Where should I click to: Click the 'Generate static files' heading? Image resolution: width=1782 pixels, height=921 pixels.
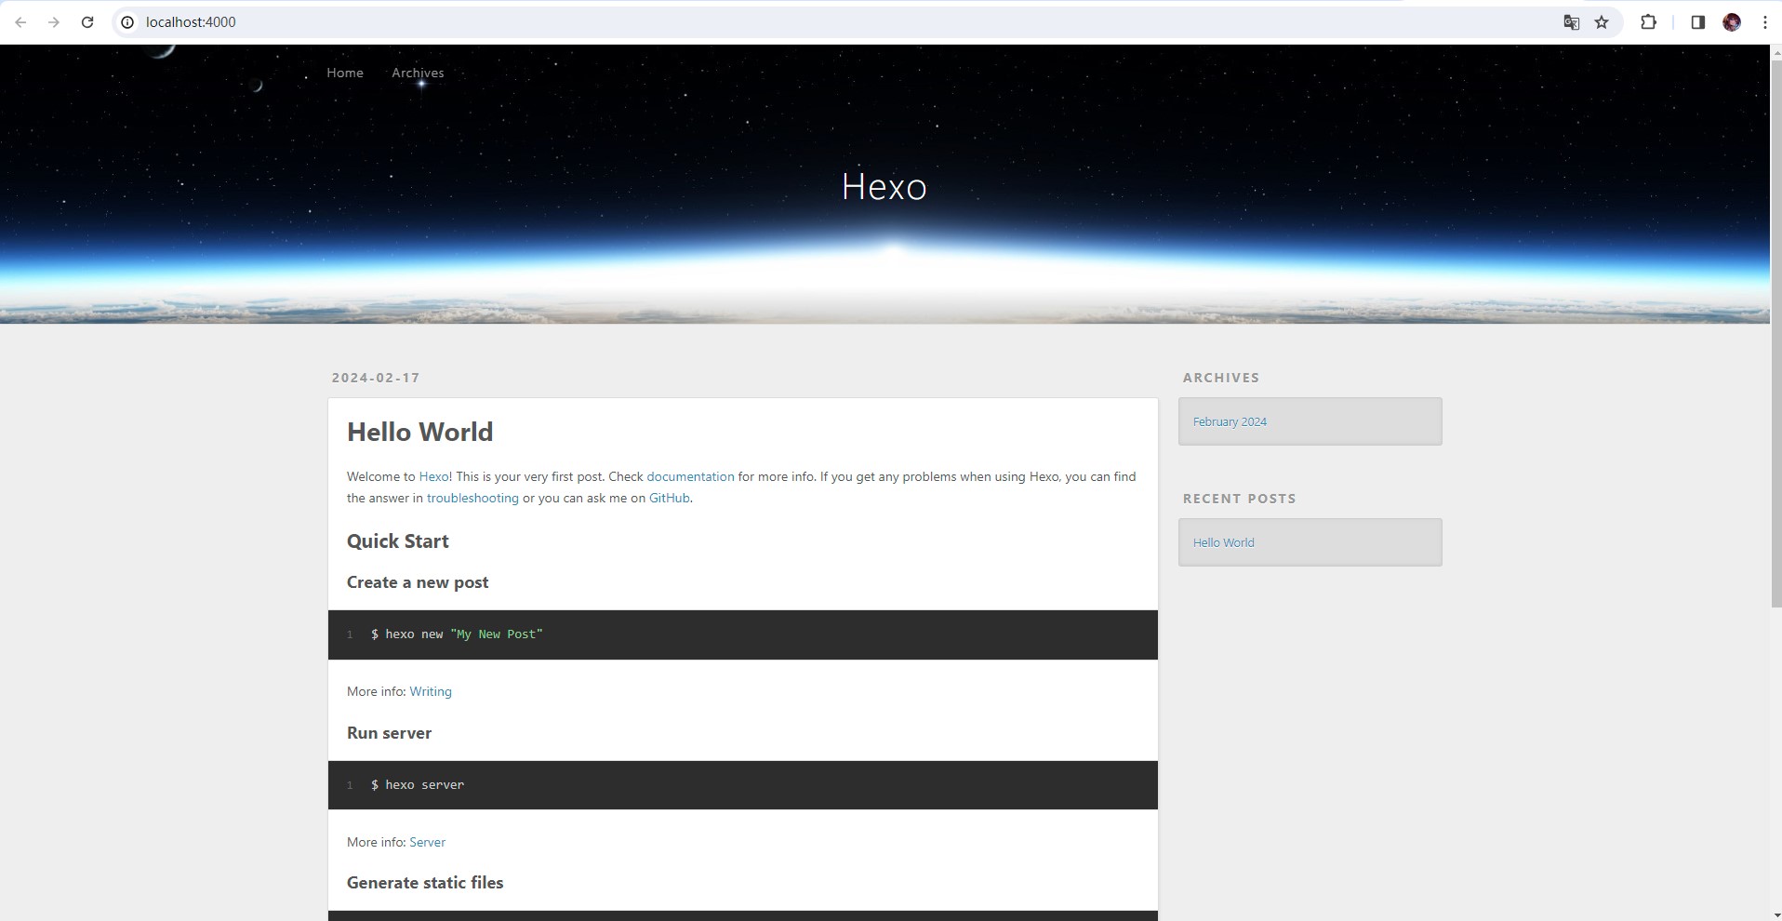click(x=425, y=883)
